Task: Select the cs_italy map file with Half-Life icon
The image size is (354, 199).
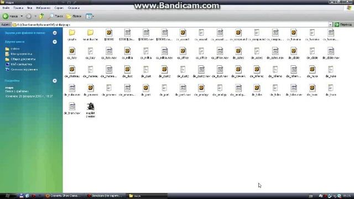Action: (72, 53)
